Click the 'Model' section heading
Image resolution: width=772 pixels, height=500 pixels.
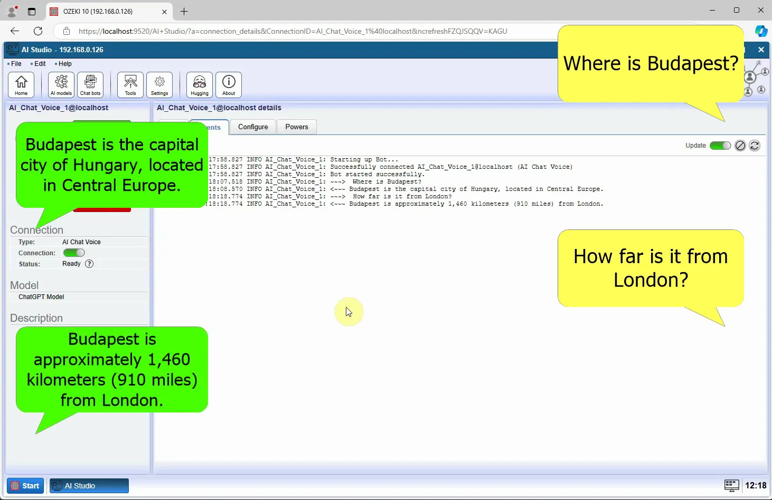(24, 285)
